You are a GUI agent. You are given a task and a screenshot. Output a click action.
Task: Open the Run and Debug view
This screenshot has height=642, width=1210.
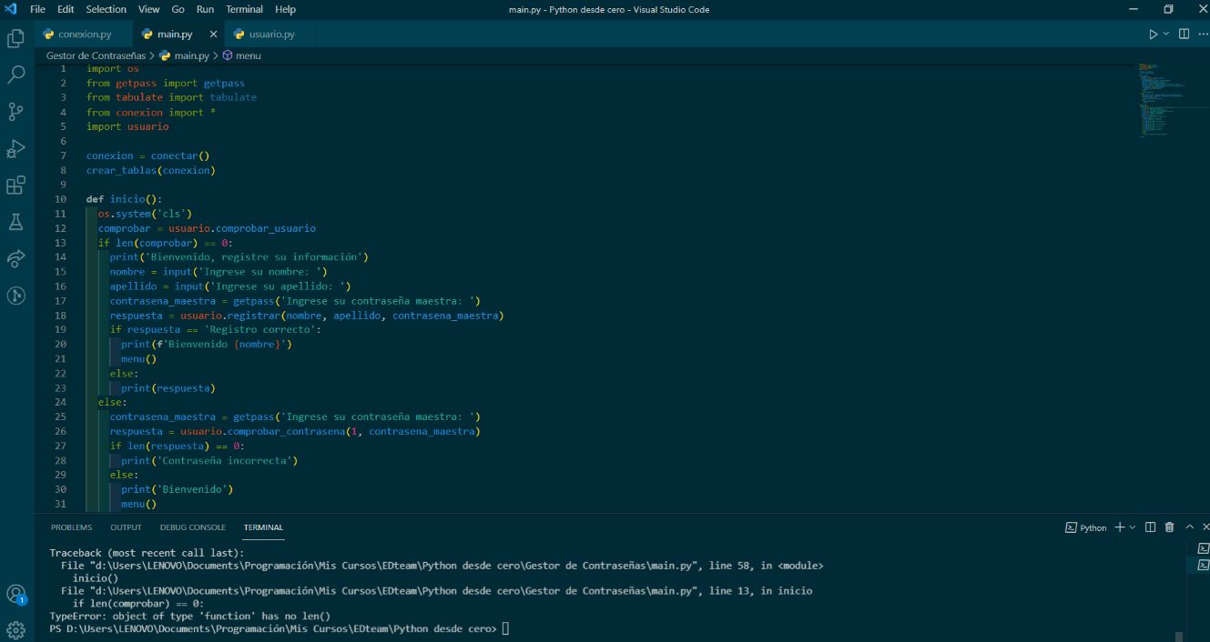point(15,148)
